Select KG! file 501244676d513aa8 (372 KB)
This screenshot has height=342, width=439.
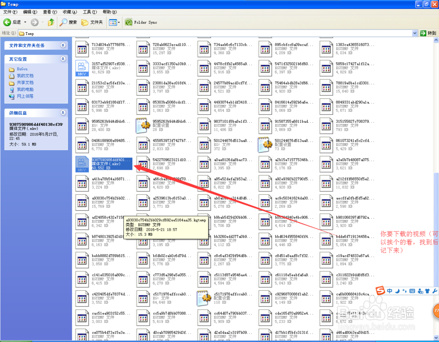click(x=225, y=145)
